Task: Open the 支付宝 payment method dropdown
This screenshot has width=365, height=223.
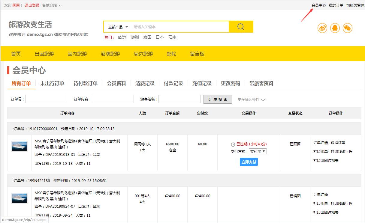Action: [258, 152]
